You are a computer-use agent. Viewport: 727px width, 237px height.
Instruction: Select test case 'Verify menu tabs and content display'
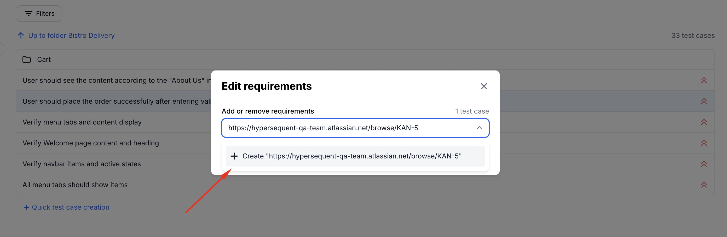[x=82, y=122]
